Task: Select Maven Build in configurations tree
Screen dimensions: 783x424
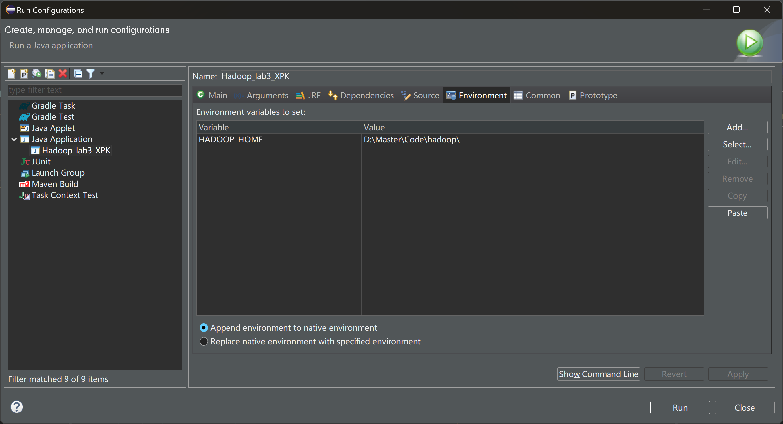Action: (55, 184)
